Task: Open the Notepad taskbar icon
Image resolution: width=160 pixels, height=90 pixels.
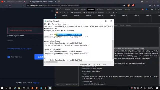Action: click(x=50, y=88)
